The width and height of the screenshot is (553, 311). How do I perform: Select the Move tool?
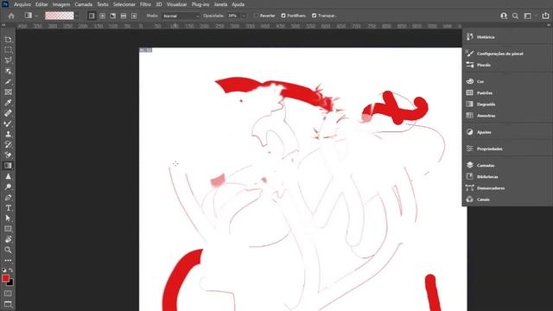coord(8,40)
